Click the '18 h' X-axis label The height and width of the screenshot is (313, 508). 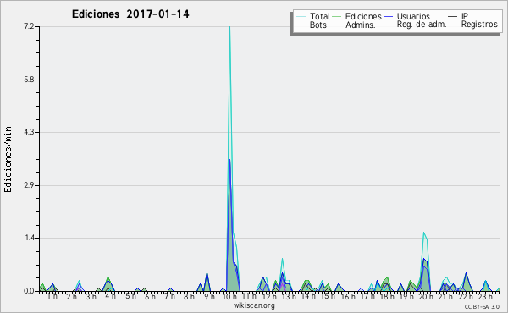tap(387, 296)
